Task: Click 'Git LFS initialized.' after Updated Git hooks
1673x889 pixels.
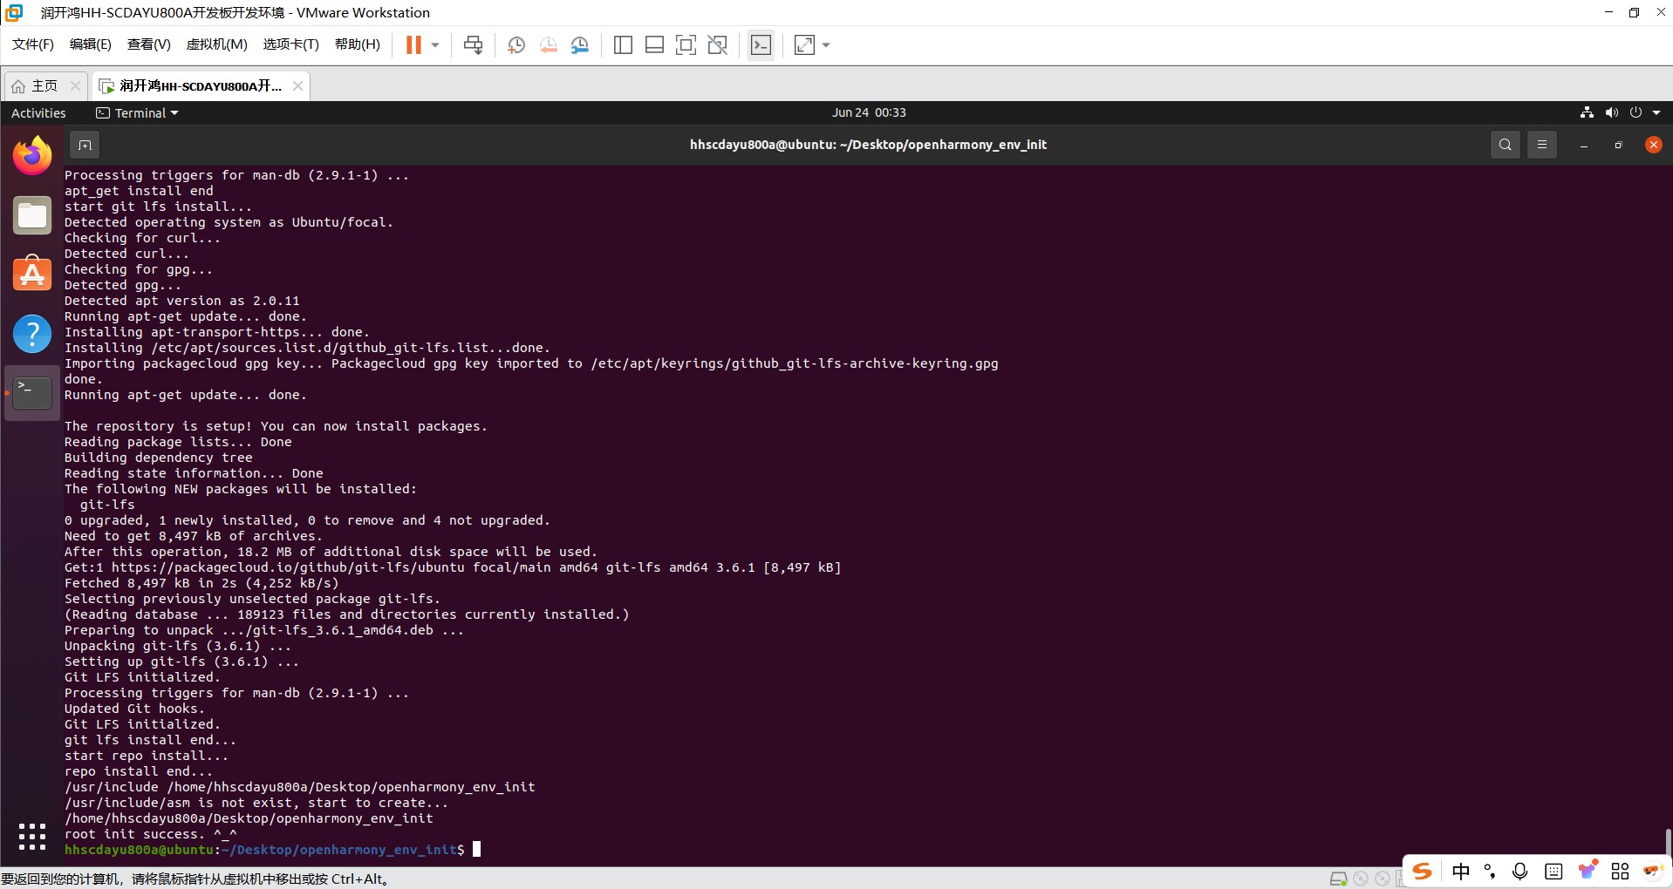Action: (142, 724)
